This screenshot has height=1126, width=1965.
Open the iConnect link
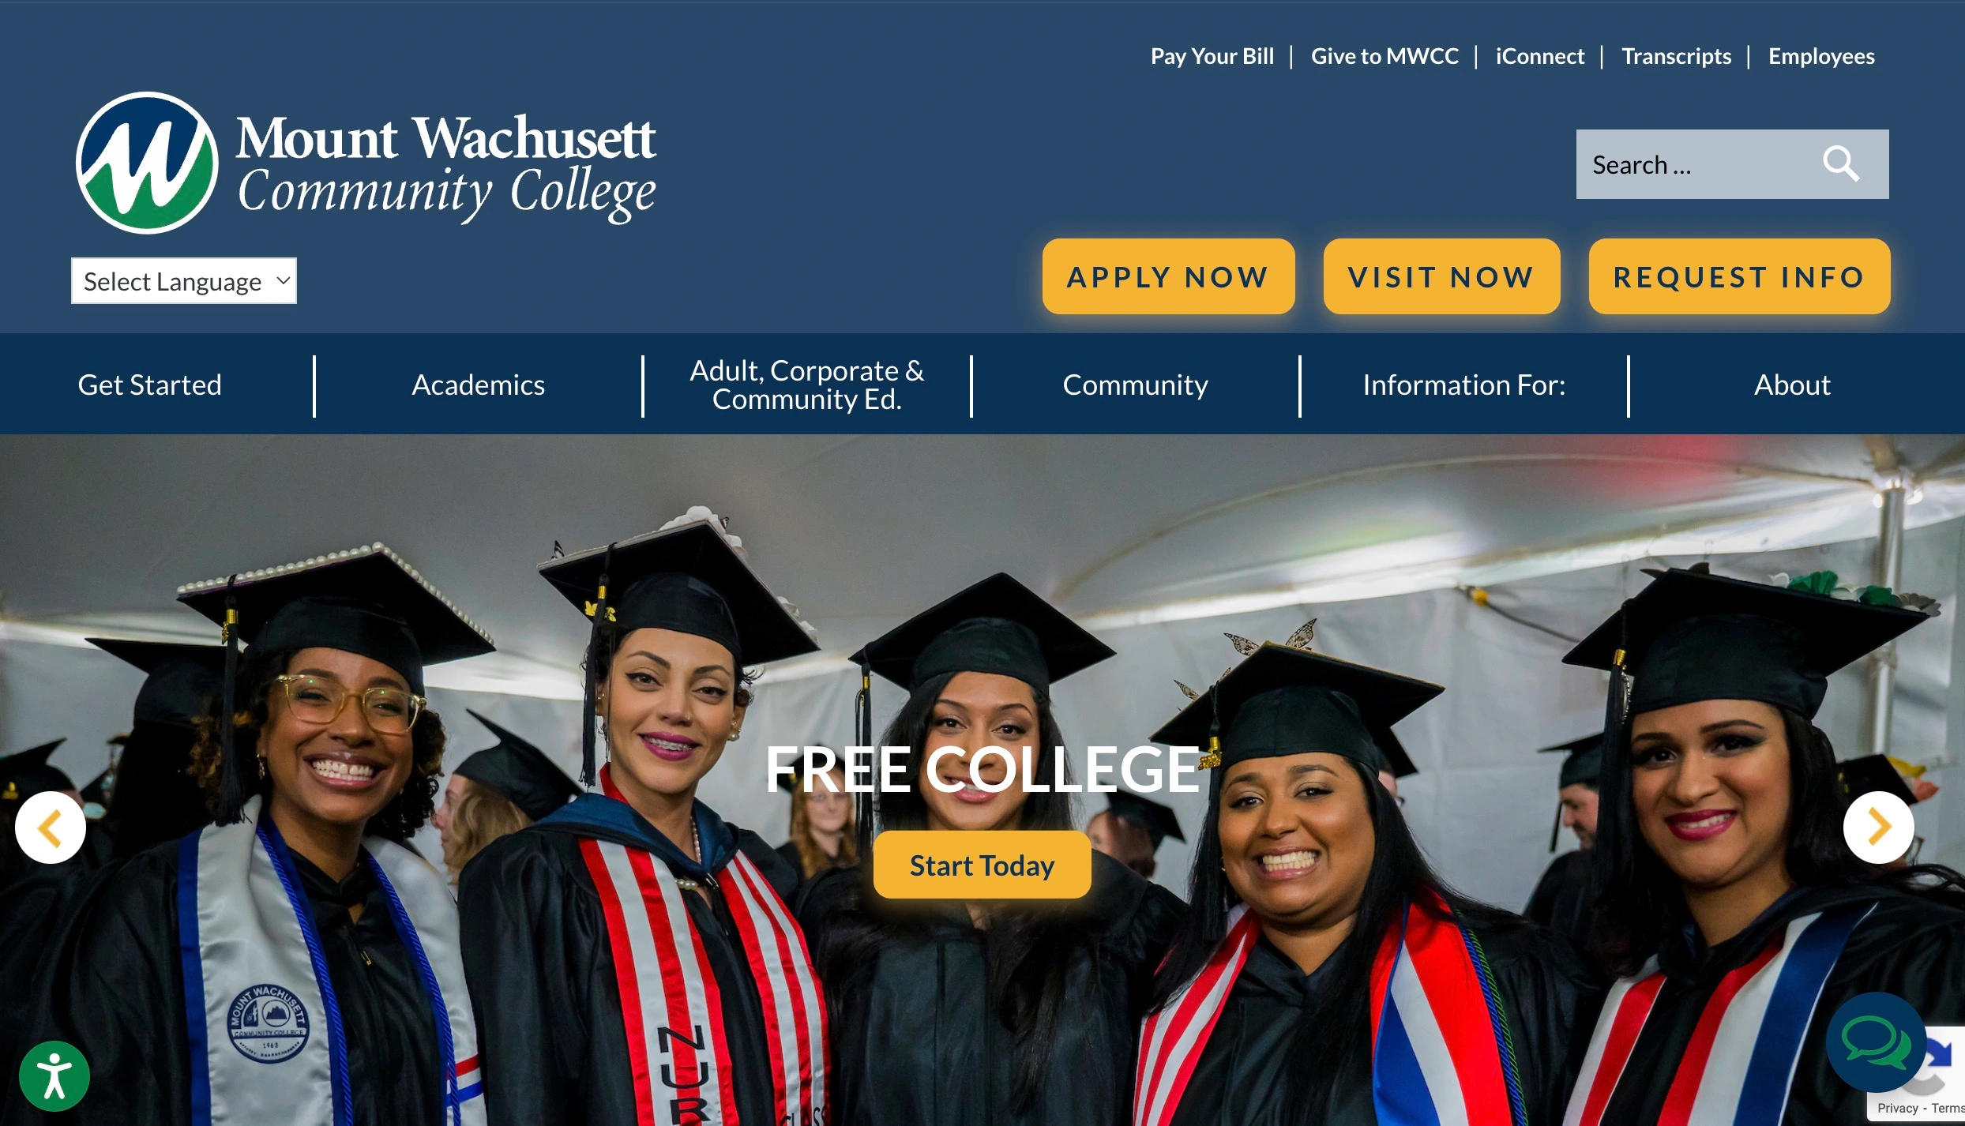point(1539,56)
